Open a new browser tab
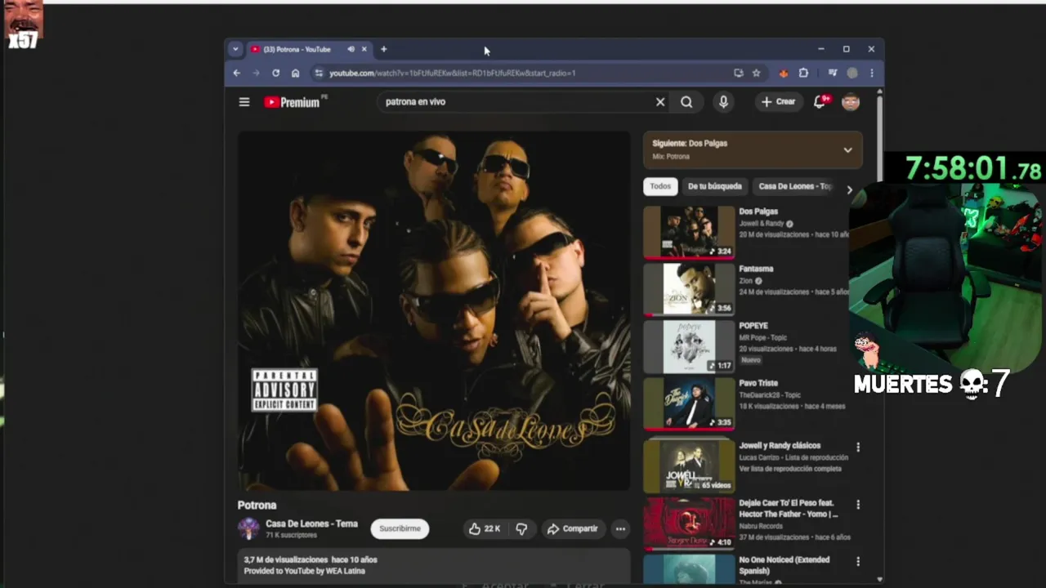 point(383,50)
